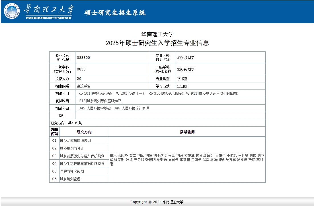Viewport: 314px width, 206px height.
Task: Click the 方向代码 column header
Action: [54, 132]
